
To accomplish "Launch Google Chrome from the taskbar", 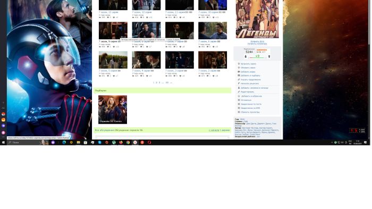I will [x=128, y=143].
